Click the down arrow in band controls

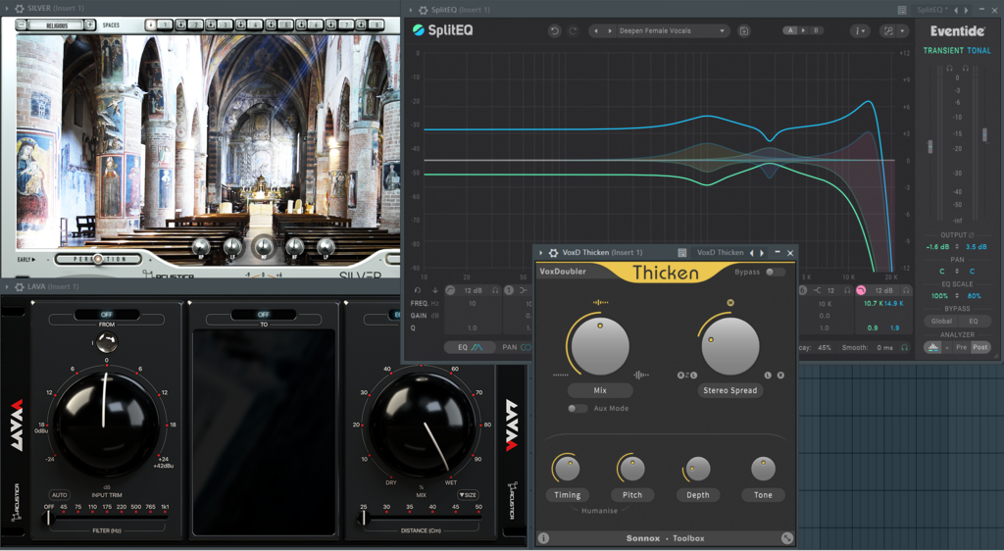point(434,290)
